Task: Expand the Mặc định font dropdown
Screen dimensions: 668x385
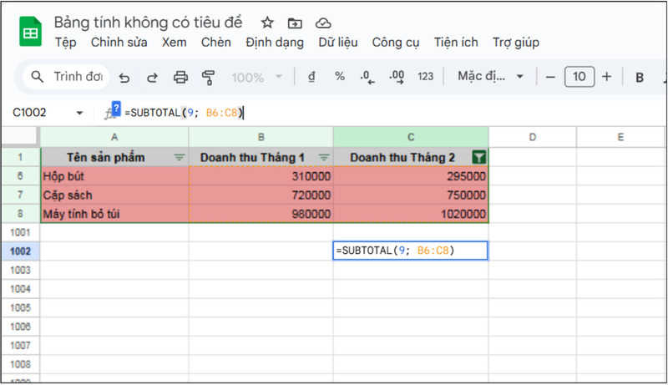Action: pos(490,78)
